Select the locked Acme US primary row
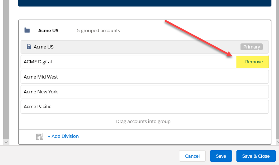Screen dimensions: 279x165 pos(145,47)
